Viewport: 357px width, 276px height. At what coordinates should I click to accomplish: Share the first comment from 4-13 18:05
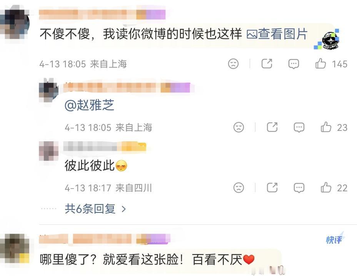[x=267, y=64]
